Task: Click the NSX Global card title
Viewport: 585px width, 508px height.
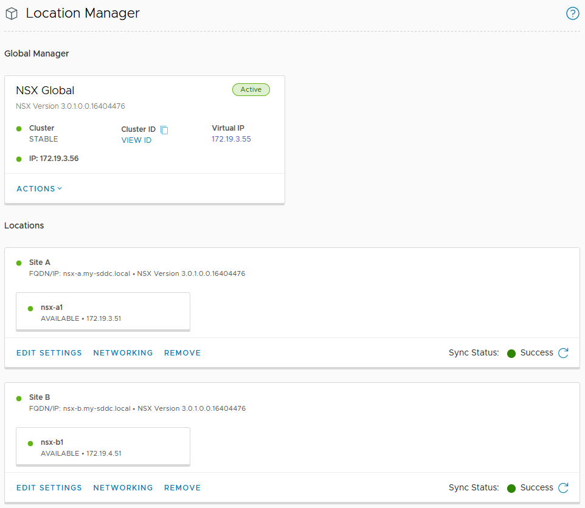Action: coord(45,91)
